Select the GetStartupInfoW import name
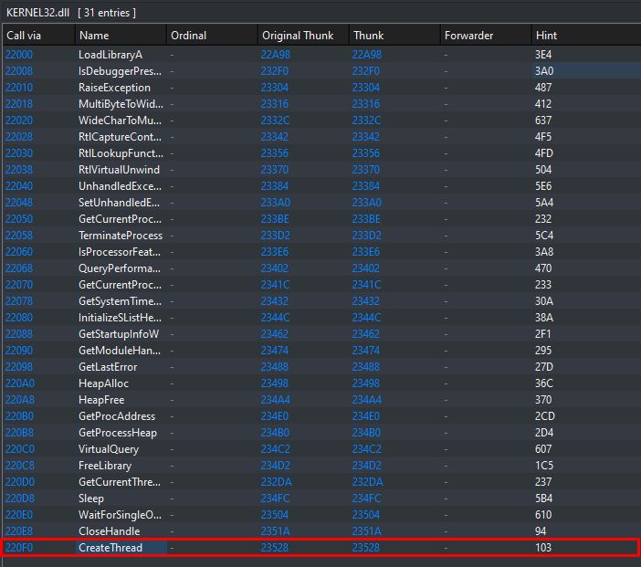The image size is (641, 567). [x=119, y=334]
